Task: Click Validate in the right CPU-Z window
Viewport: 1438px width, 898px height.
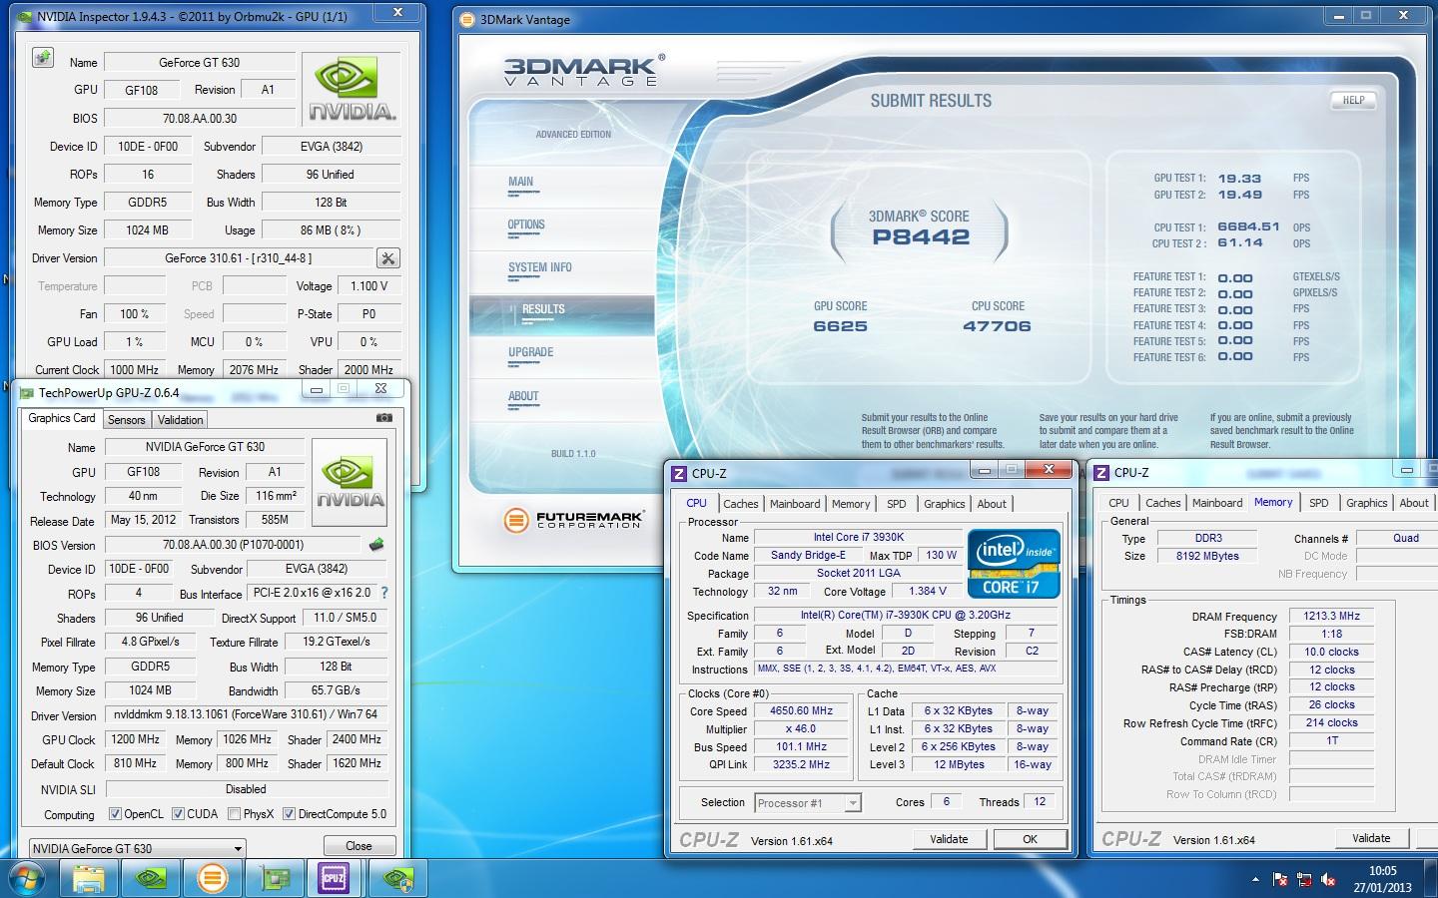Action: point(1371,838)
